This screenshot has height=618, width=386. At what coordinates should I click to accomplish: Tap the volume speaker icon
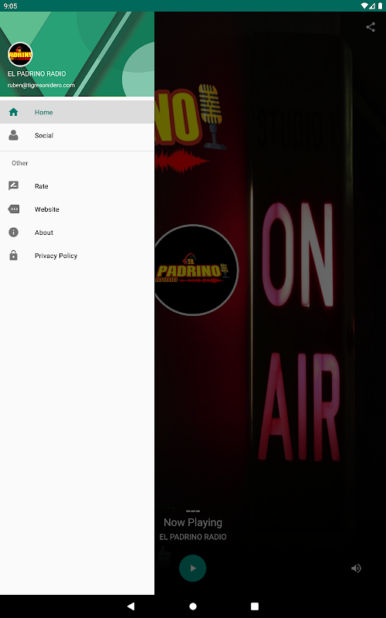point(356,568)
